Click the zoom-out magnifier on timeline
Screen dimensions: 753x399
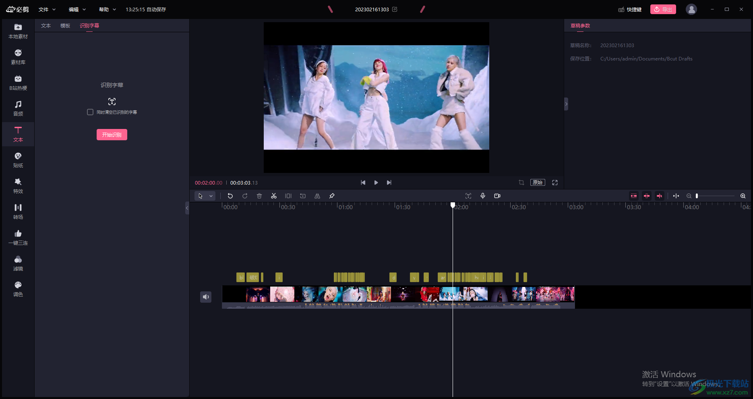(x=689, y=196)
